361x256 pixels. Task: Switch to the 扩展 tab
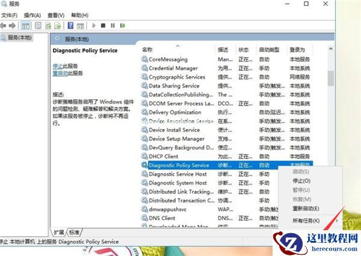59,233
